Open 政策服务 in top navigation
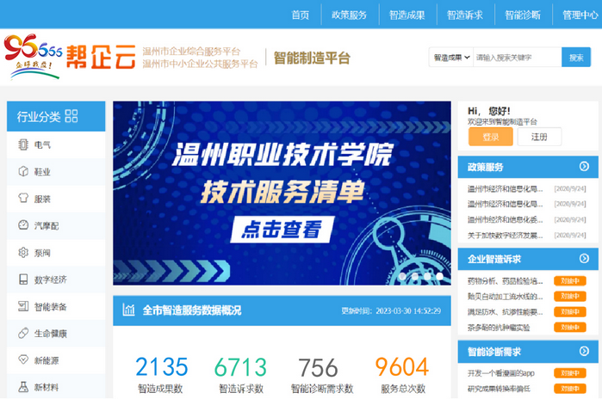This screenshot has height=399, width=602. (349, 15)
